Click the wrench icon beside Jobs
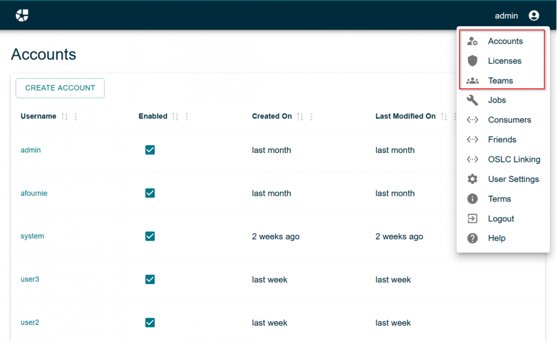Screen dimensions: 557x341 pyautogui.click(x=472, y=100)
